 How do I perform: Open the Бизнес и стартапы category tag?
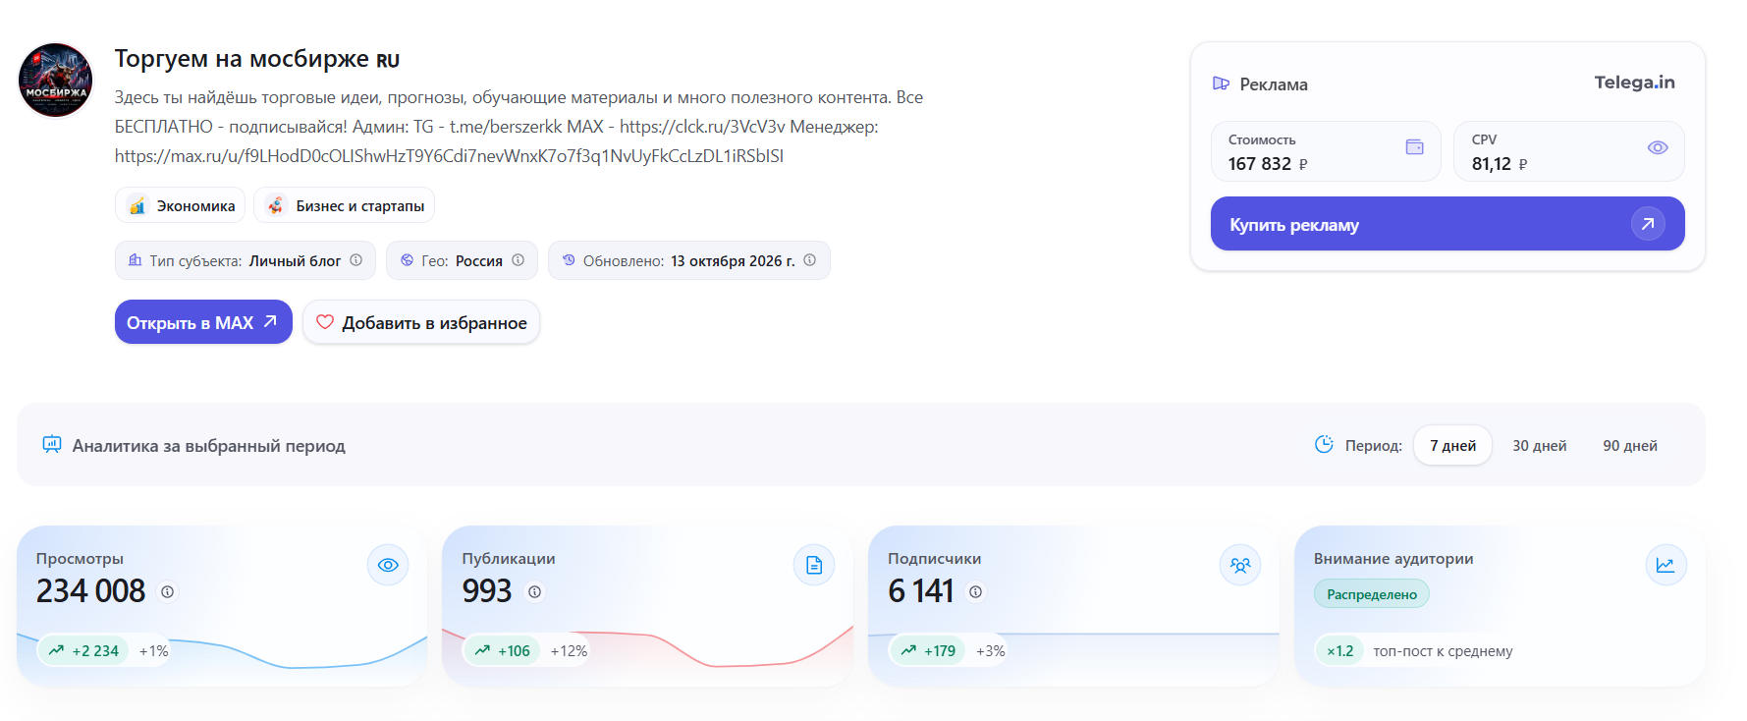pos(345,205)
